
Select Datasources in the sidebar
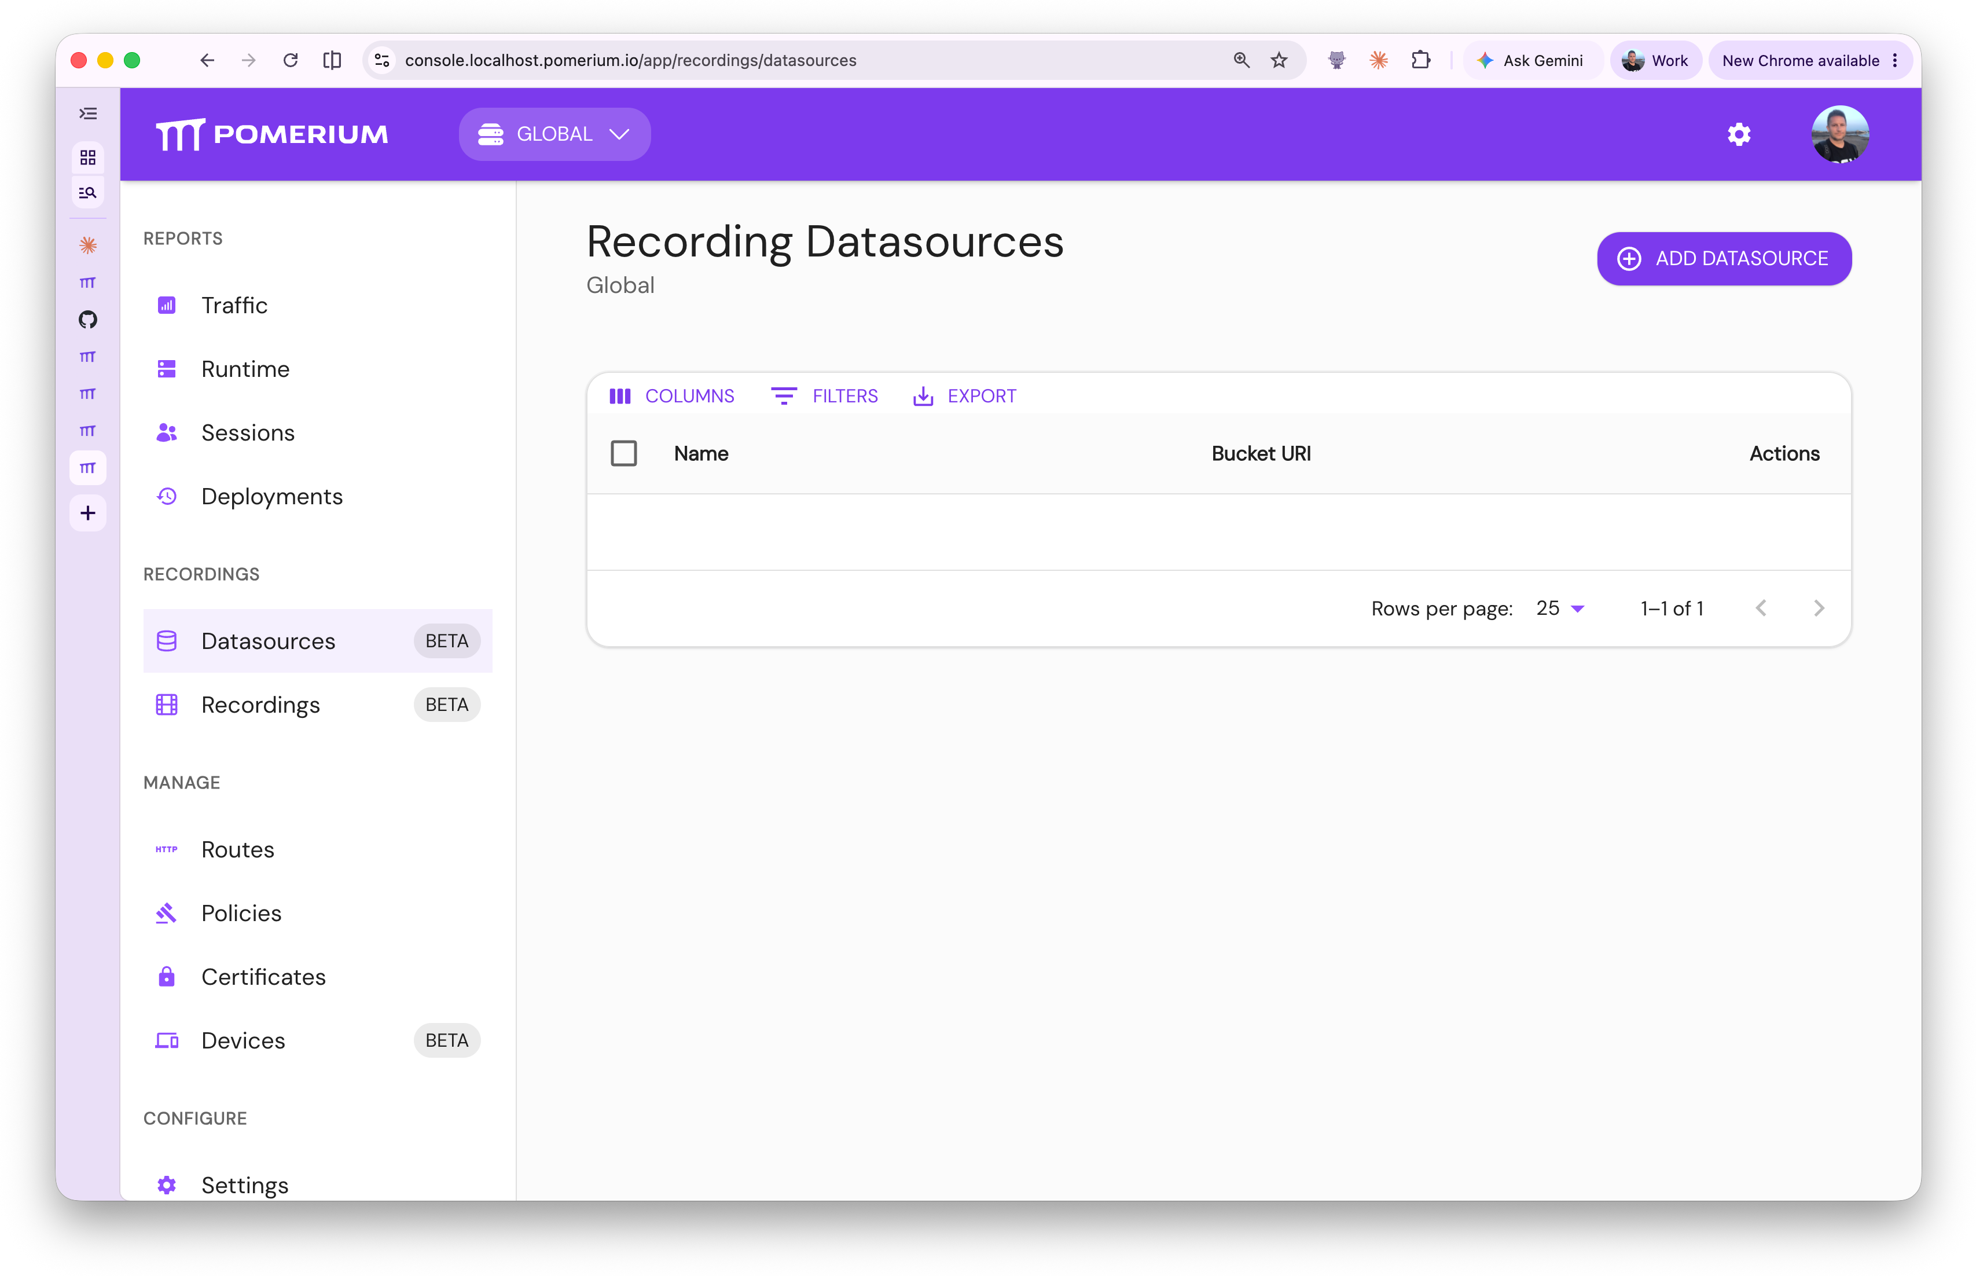tap(317, 640)
